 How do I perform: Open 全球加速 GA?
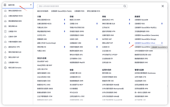click(x=107, y=62)
